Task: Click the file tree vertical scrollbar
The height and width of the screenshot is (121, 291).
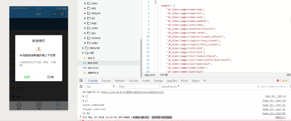Action: coord(141,58)
